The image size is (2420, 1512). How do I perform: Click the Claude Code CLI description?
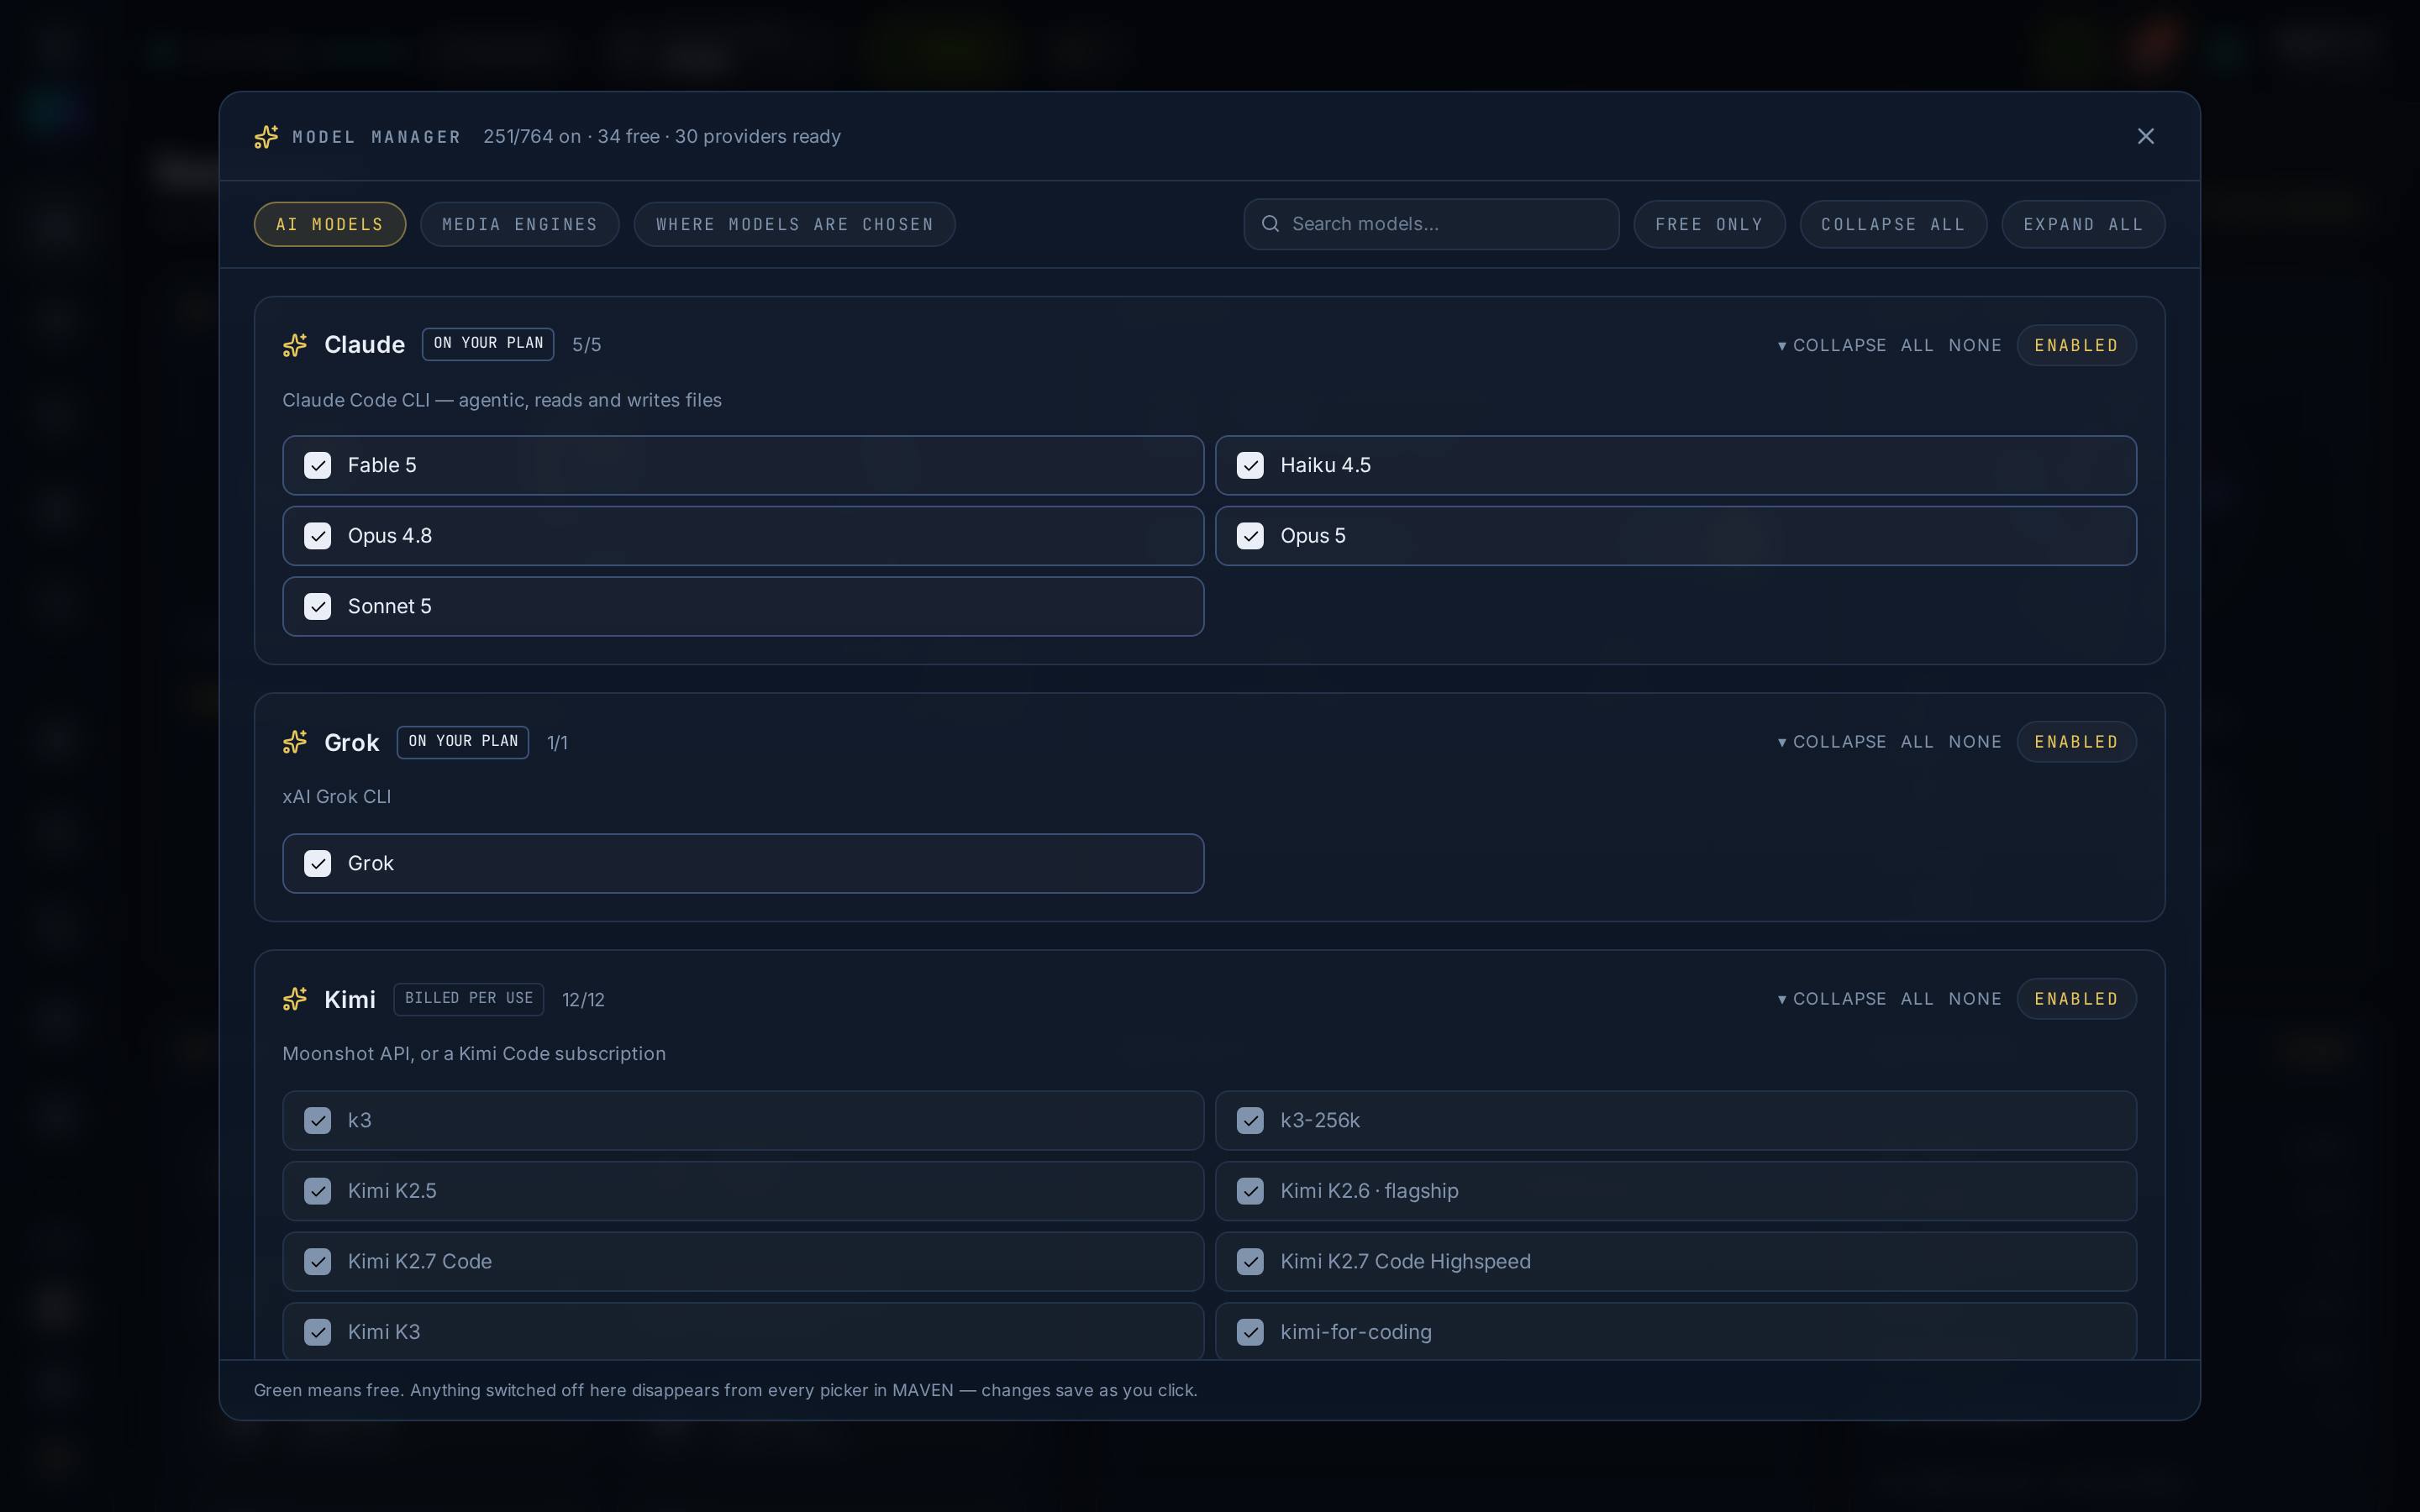[502, 400]
